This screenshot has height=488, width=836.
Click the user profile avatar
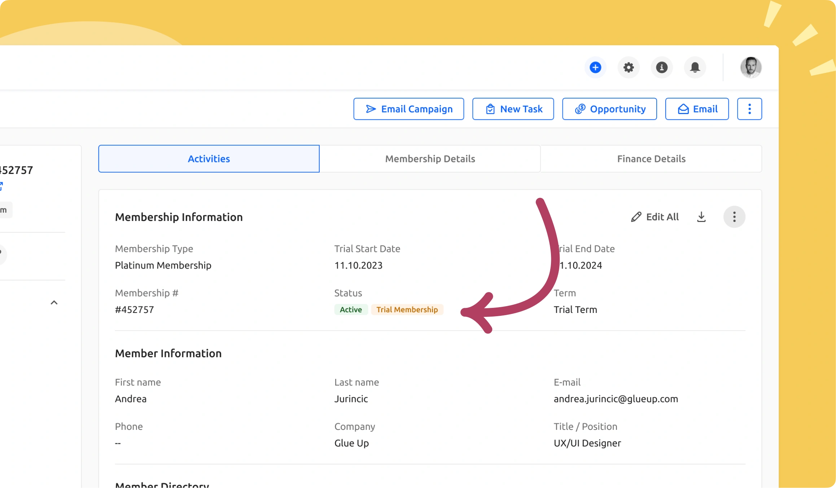751,67
